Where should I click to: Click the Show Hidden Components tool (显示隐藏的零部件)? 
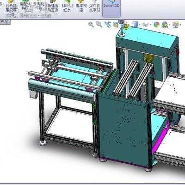tap(12, 8)
